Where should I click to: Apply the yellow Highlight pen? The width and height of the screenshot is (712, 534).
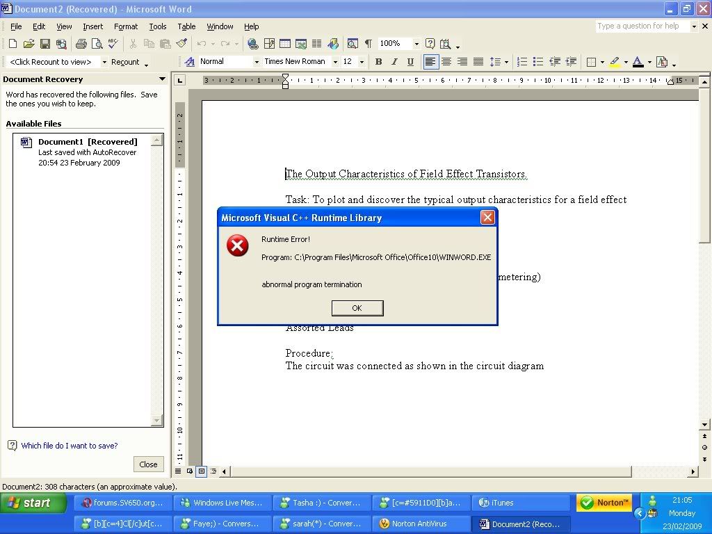pos(615,62)
